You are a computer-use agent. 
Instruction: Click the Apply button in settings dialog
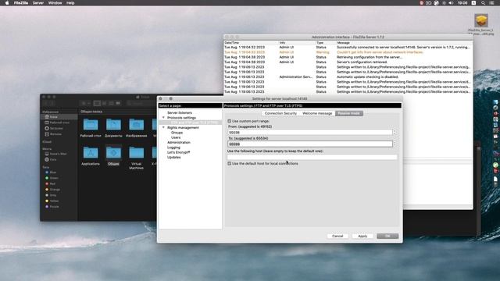[x=362, y=236]
